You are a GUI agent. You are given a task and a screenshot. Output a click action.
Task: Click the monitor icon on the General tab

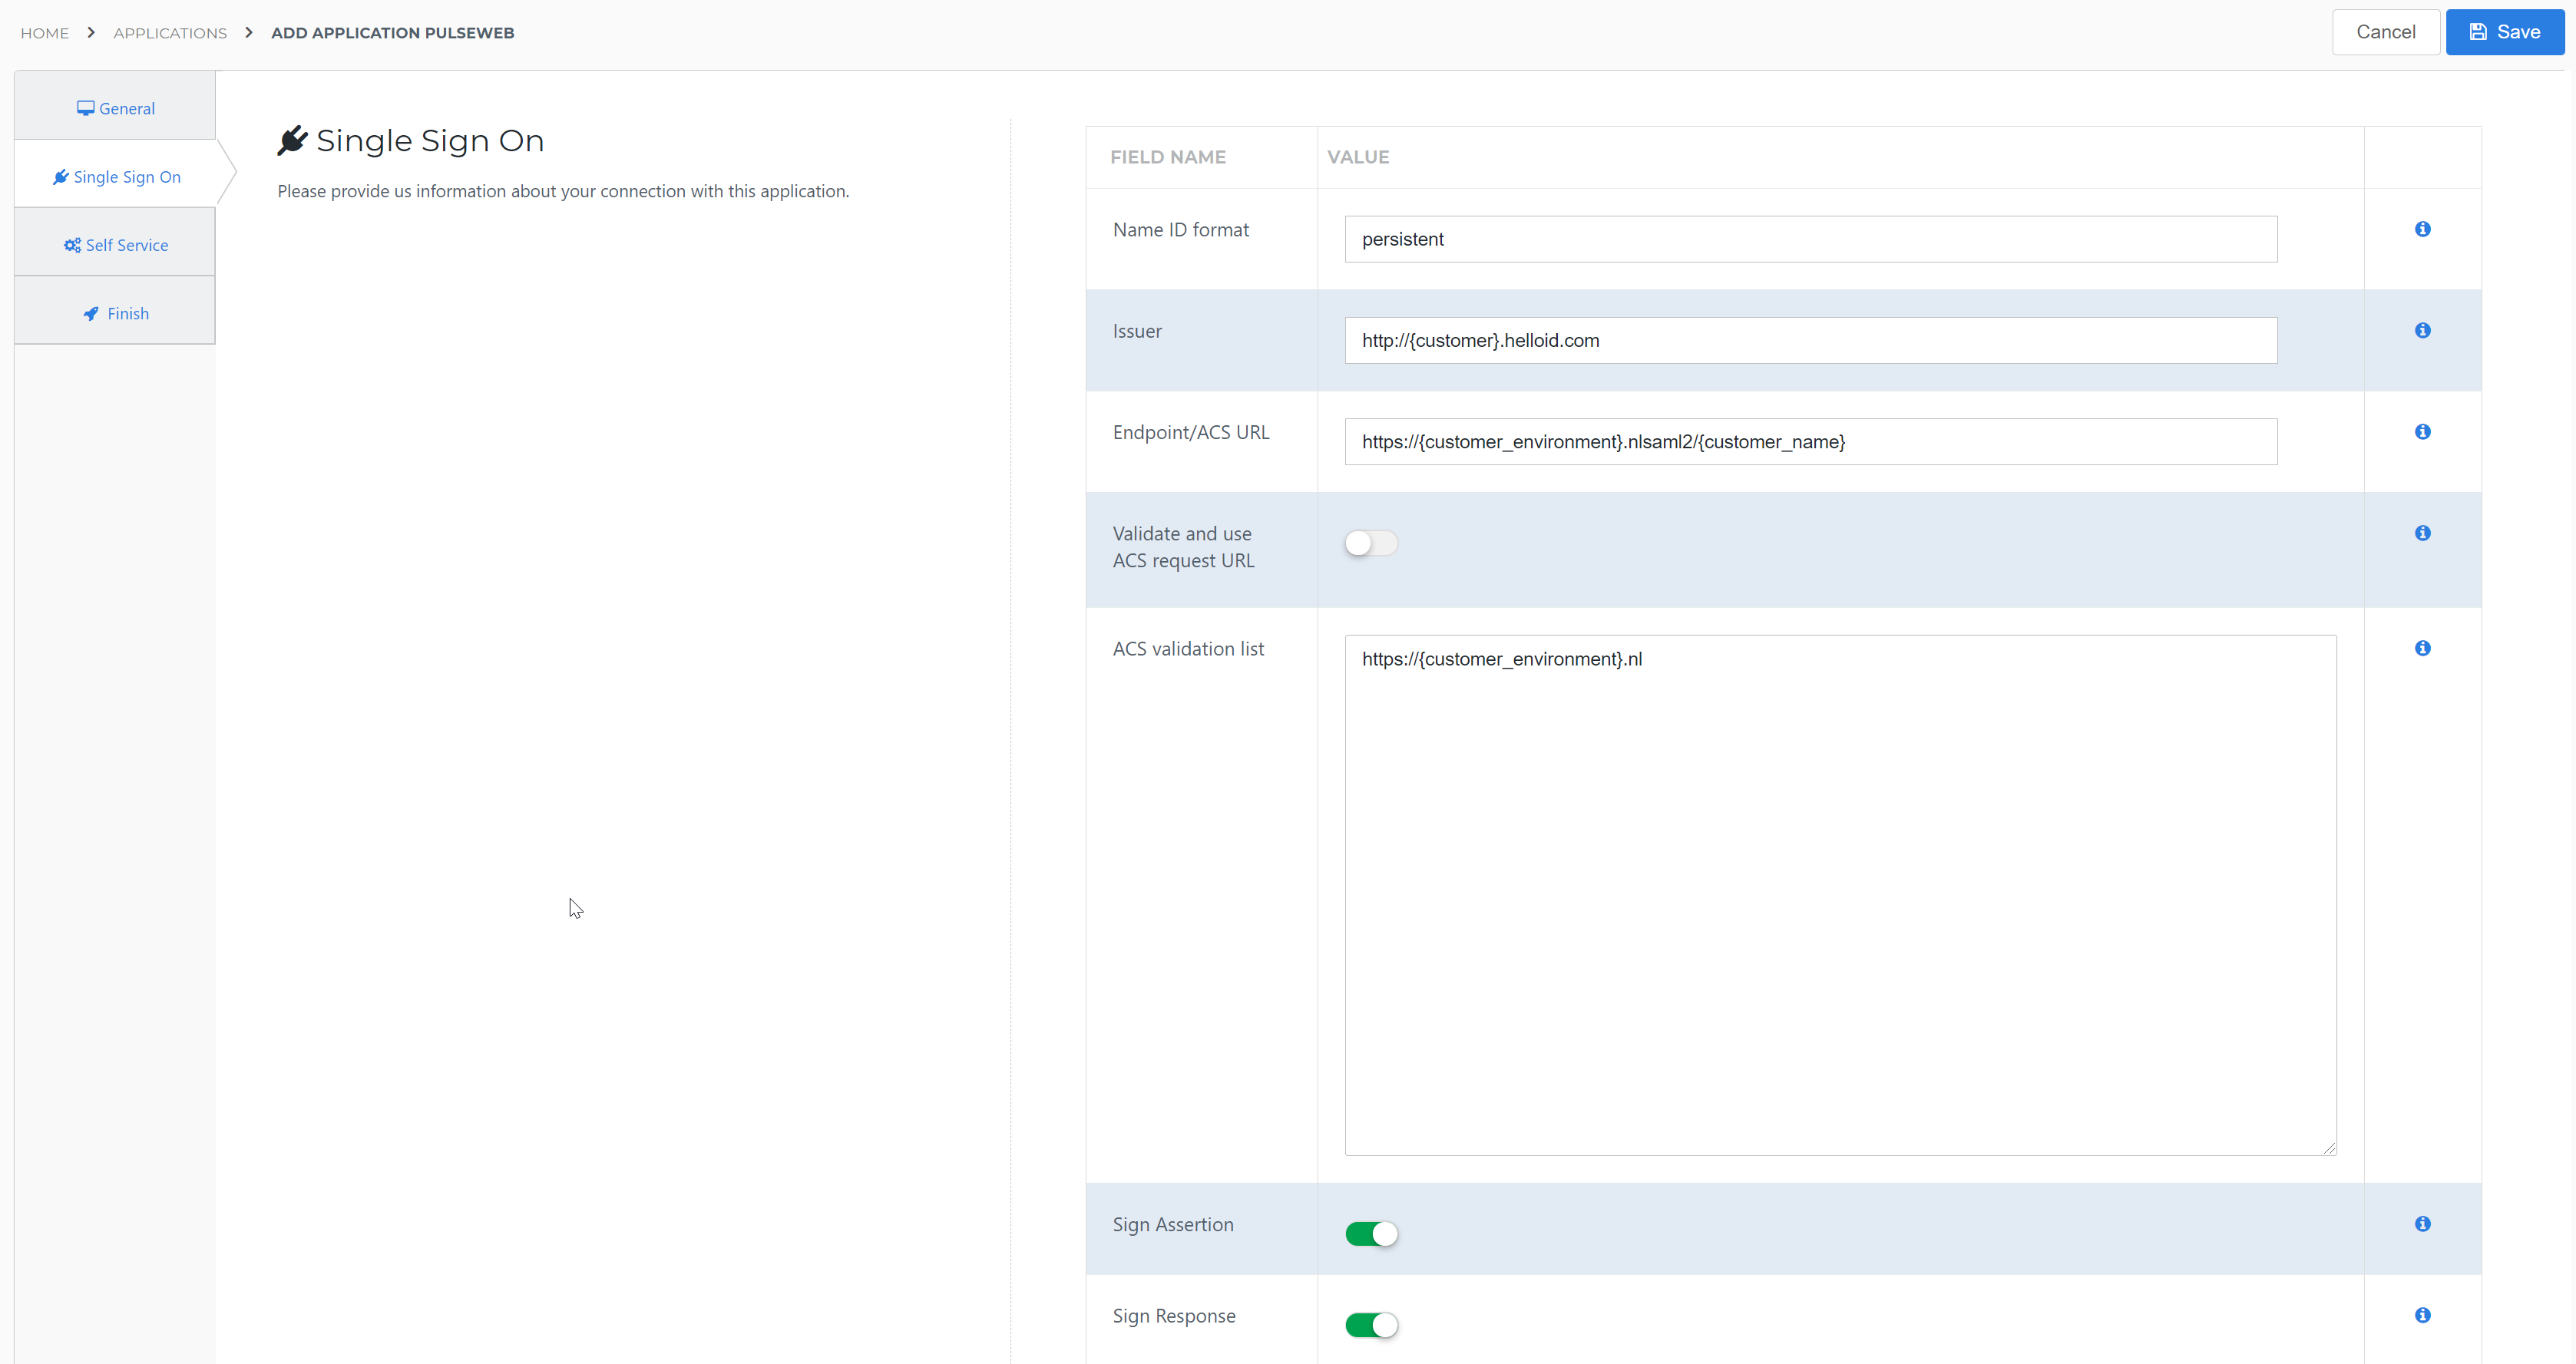click(x=86, y=108)
